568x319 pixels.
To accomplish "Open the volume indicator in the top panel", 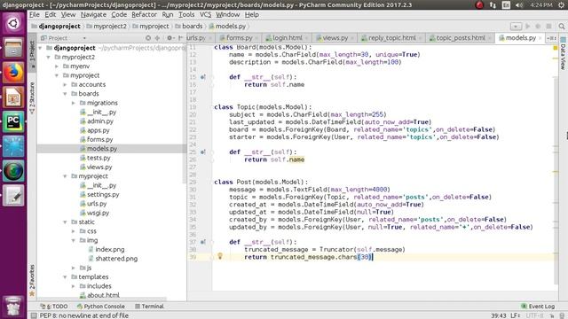I will point(519,4).
